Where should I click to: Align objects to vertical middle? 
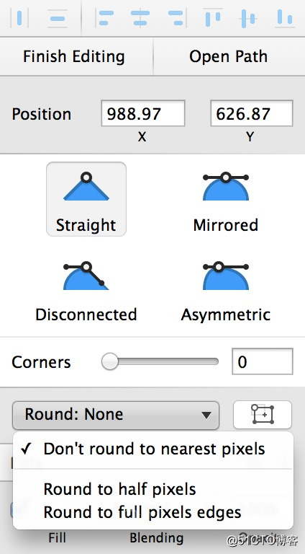pyautogui.click(x=248, y=17)
